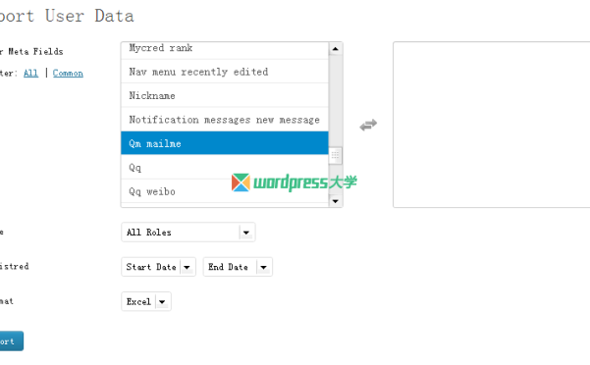Expand the Start Date dropdown

pyautogui.click(x=158, y=267)
